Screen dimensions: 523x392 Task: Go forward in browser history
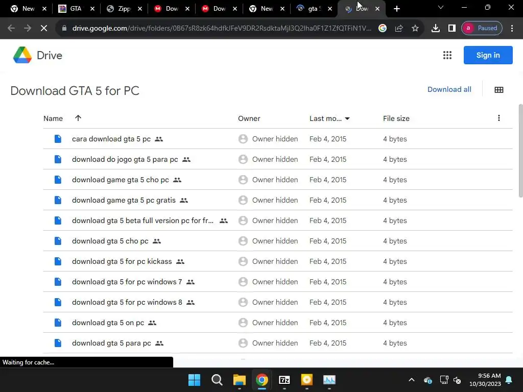28,28
